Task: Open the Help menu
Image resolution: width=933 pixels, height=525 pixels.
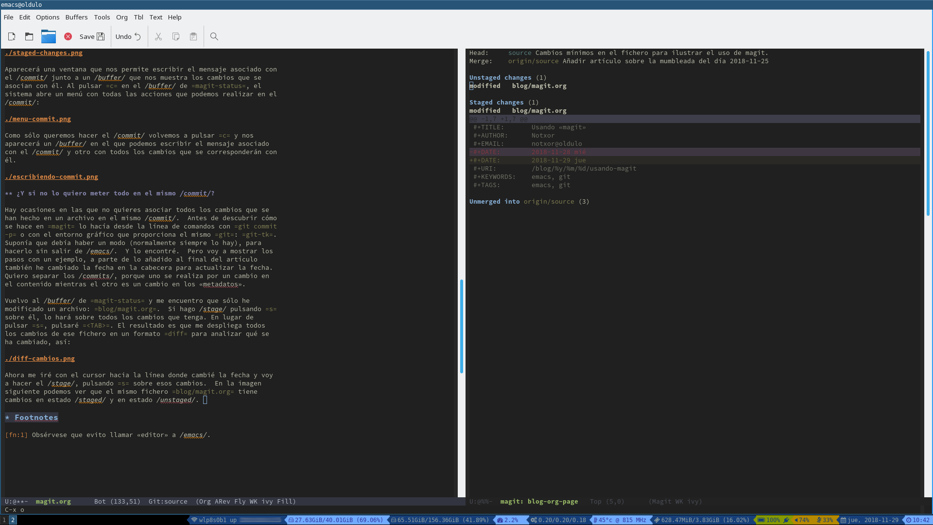Action: click(x=174, y=17)
